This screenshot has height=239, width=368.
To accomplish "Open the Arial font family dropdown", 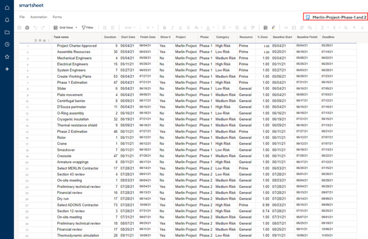I will [x=130, y=28].
